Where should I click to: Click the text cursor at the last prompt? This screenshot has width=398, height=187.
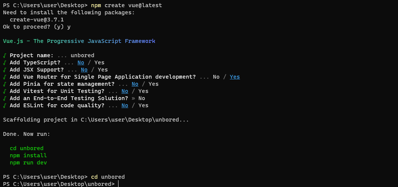click(118, 184)
